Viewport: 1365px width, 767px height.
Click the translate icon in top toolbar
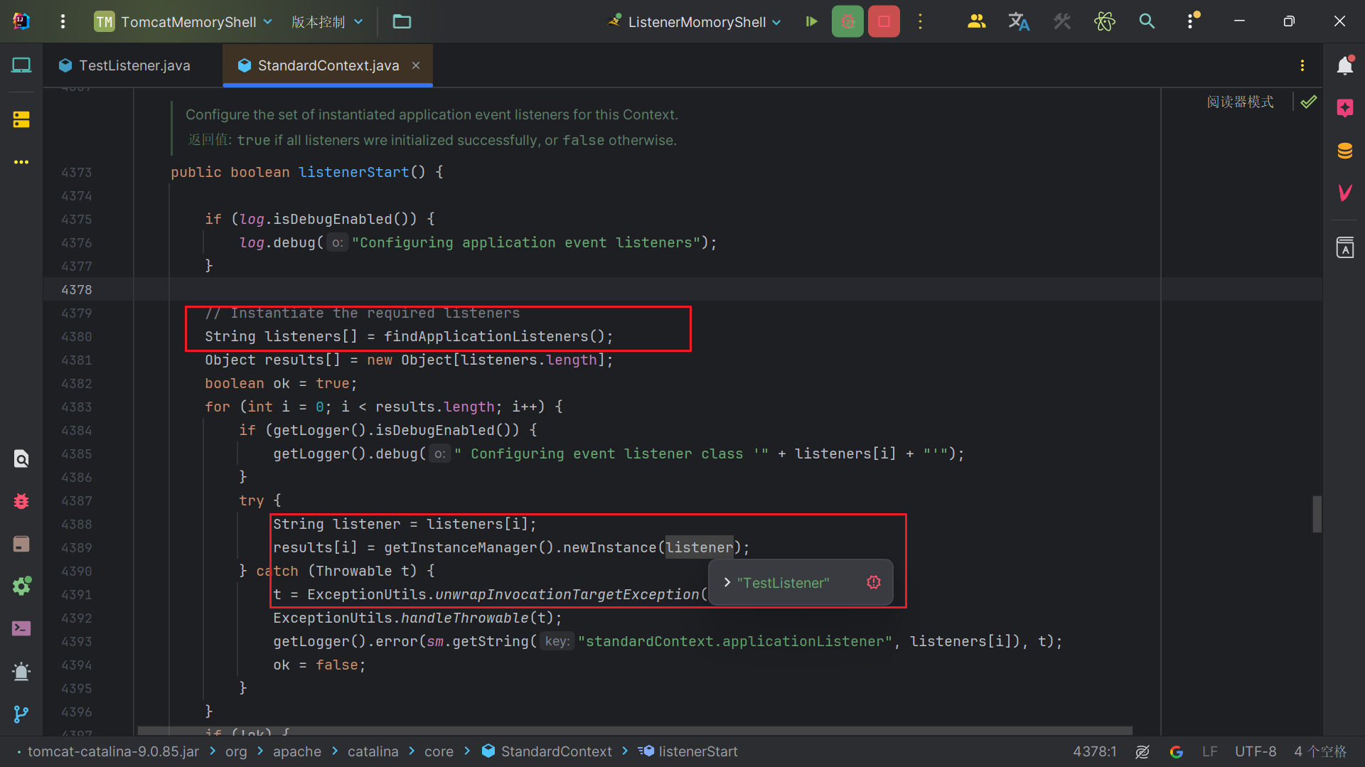[x=1019, y=21]
